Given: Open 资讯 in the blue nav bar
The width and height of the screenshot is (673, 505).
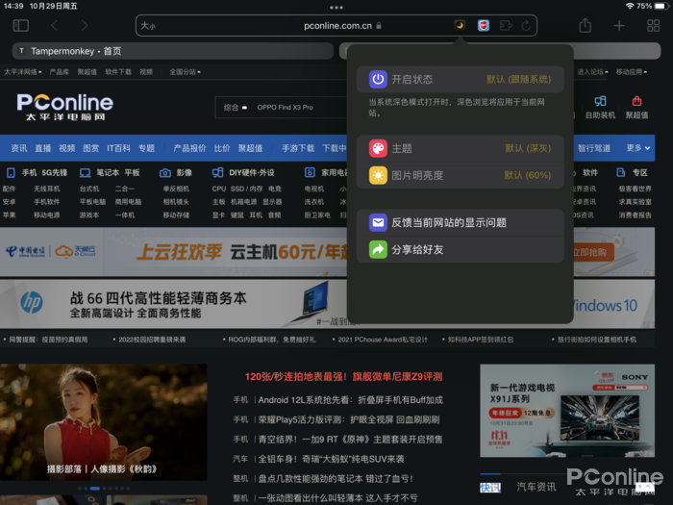Looking at the screenshot, I should (x=19, y=148).
